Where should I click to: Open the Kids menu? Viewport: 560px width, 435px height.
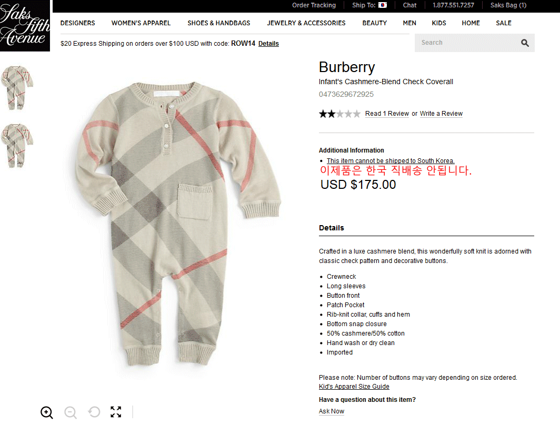(439, 23)
